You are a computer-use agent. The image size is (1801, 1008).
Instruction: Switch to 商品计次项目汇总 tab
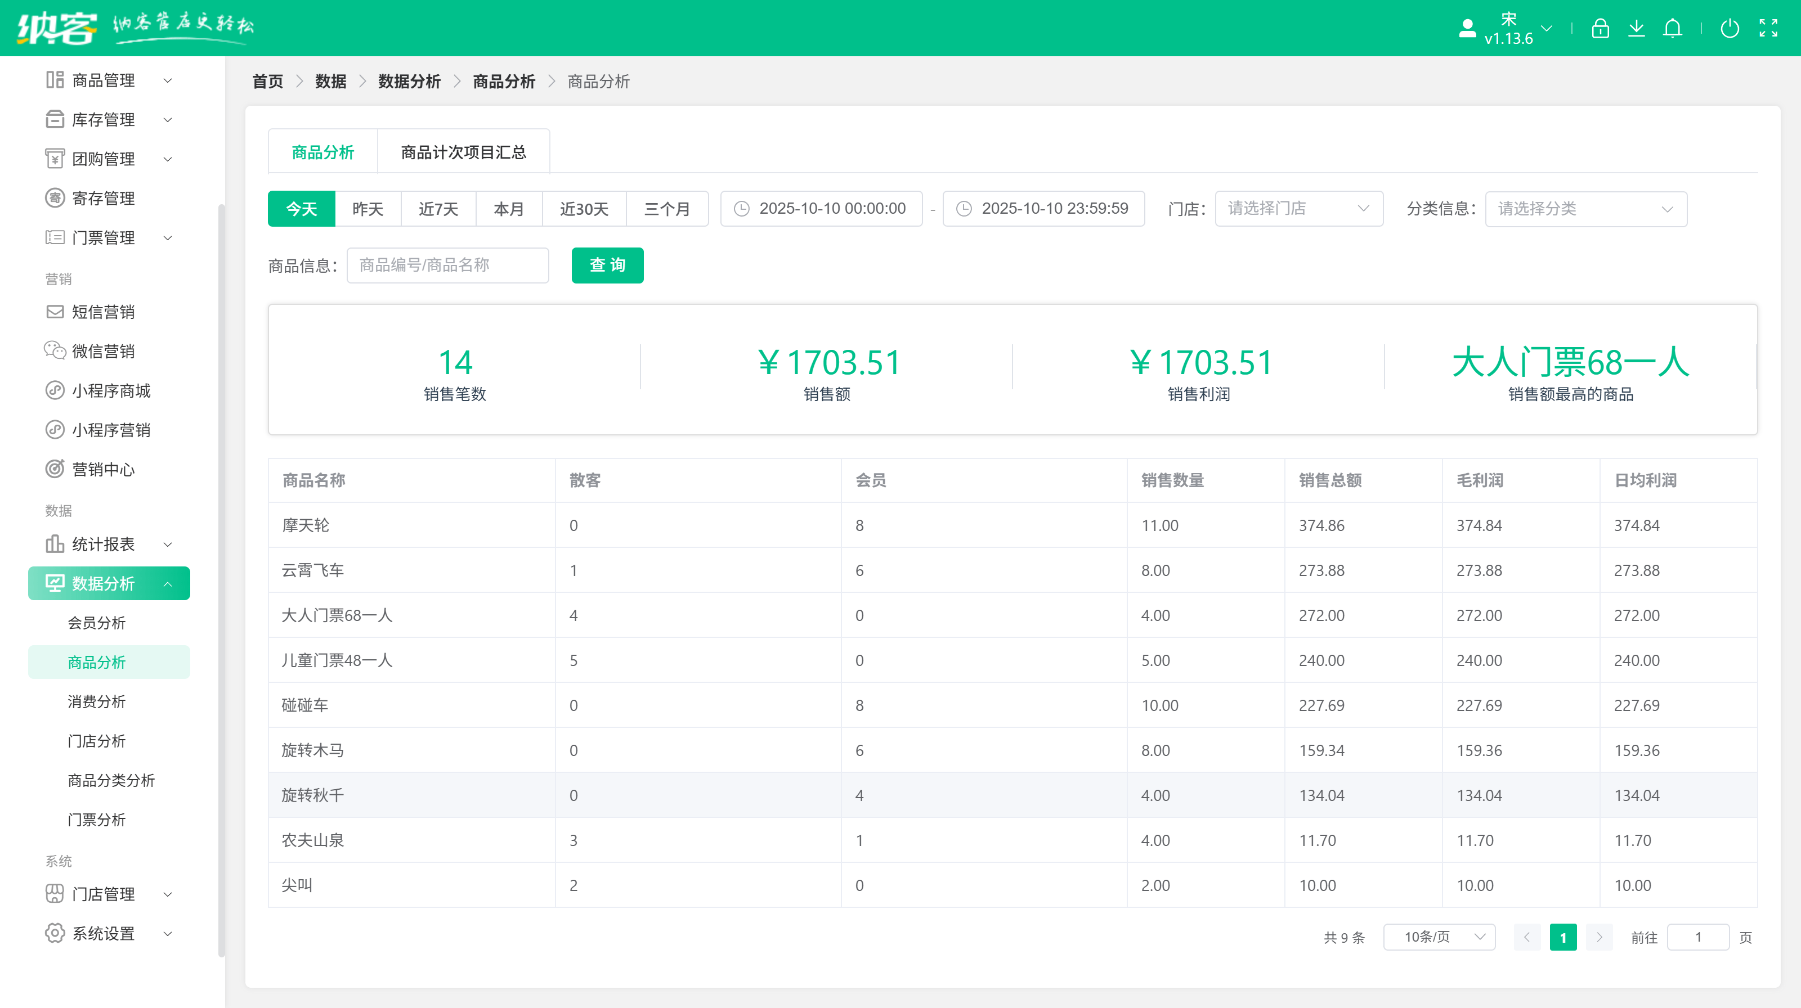[x=463, y=152]
